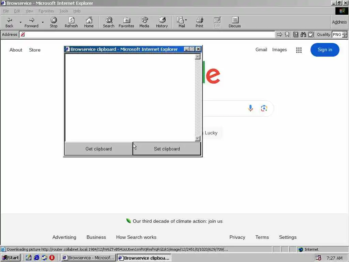349x262 pixels.
Task: Click inside the clipboard text area
Action: [x=130, y=98]
